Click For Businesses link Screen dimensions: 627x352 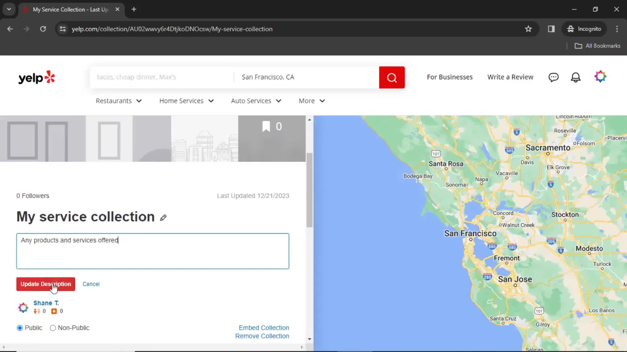(449, 77)
